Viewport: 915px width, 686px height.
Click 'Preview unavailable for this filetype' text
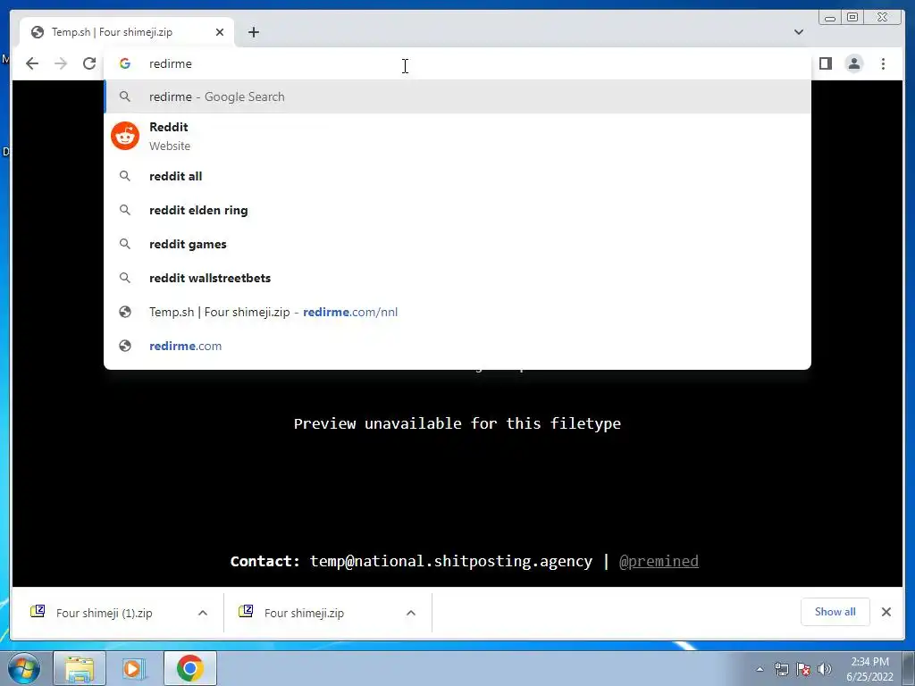[x=457, y=423]
